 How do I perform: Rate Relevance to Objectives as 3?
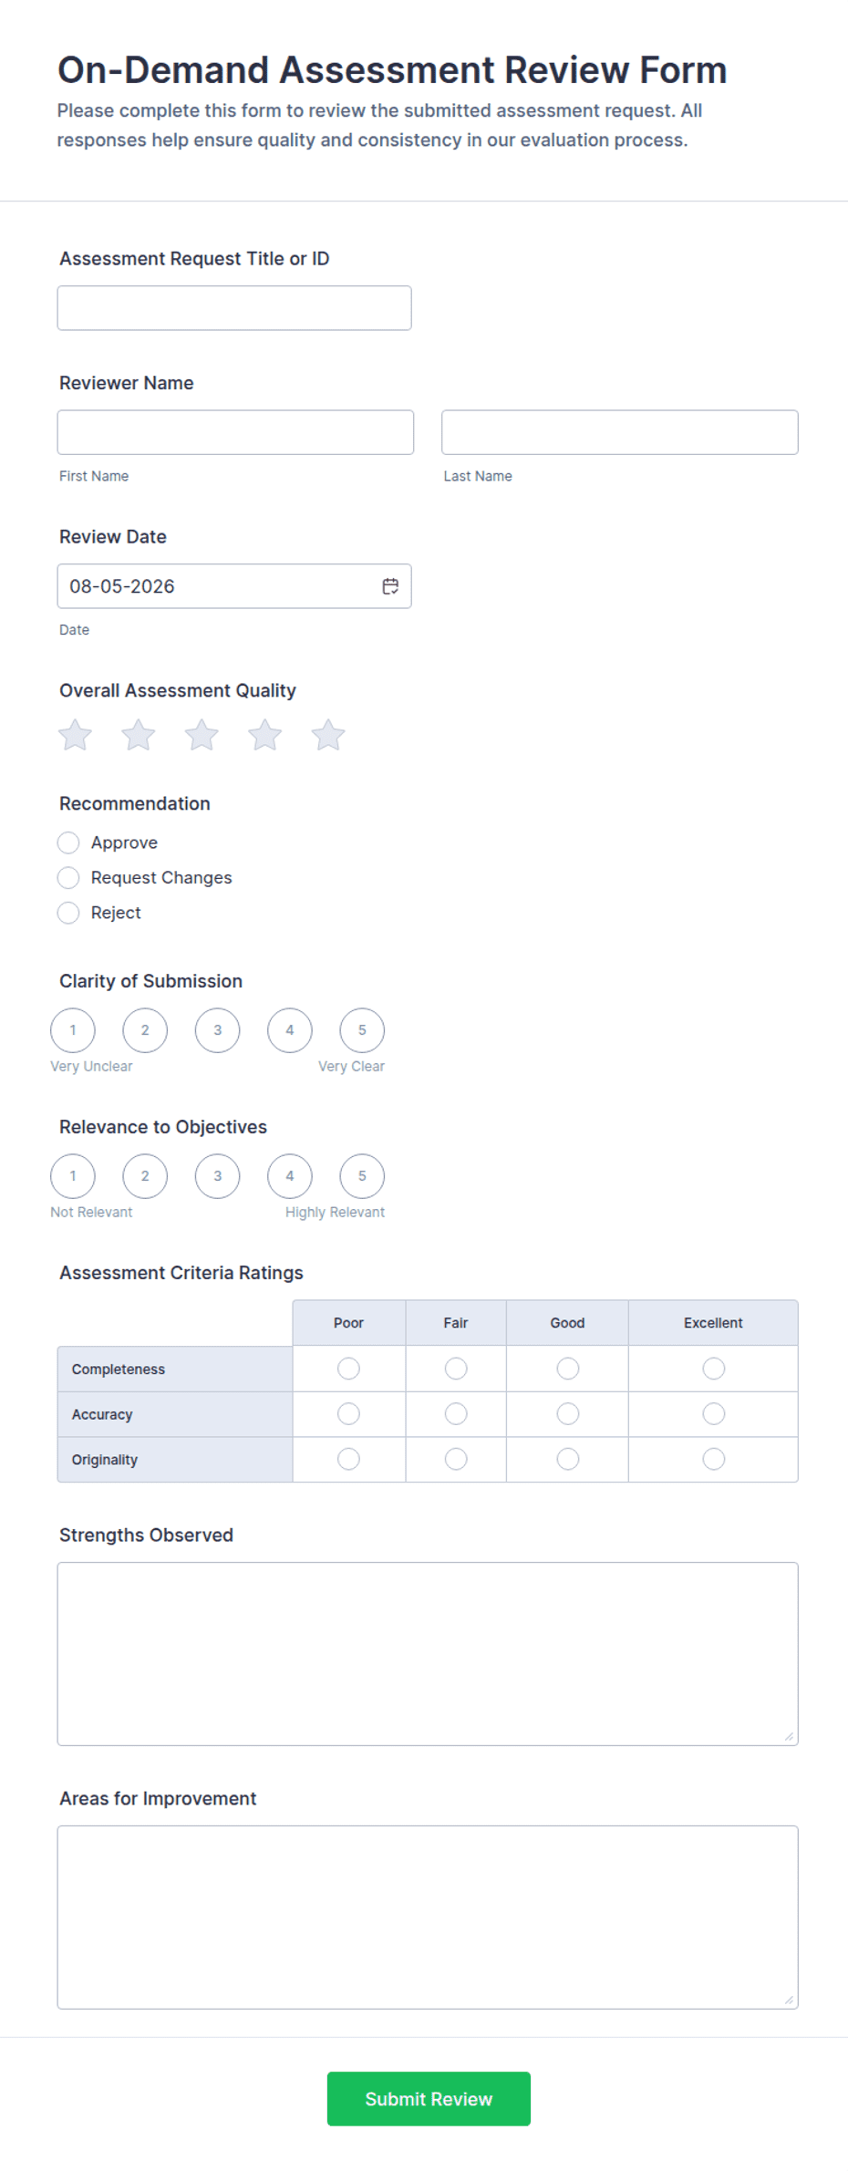point(217,1176)
